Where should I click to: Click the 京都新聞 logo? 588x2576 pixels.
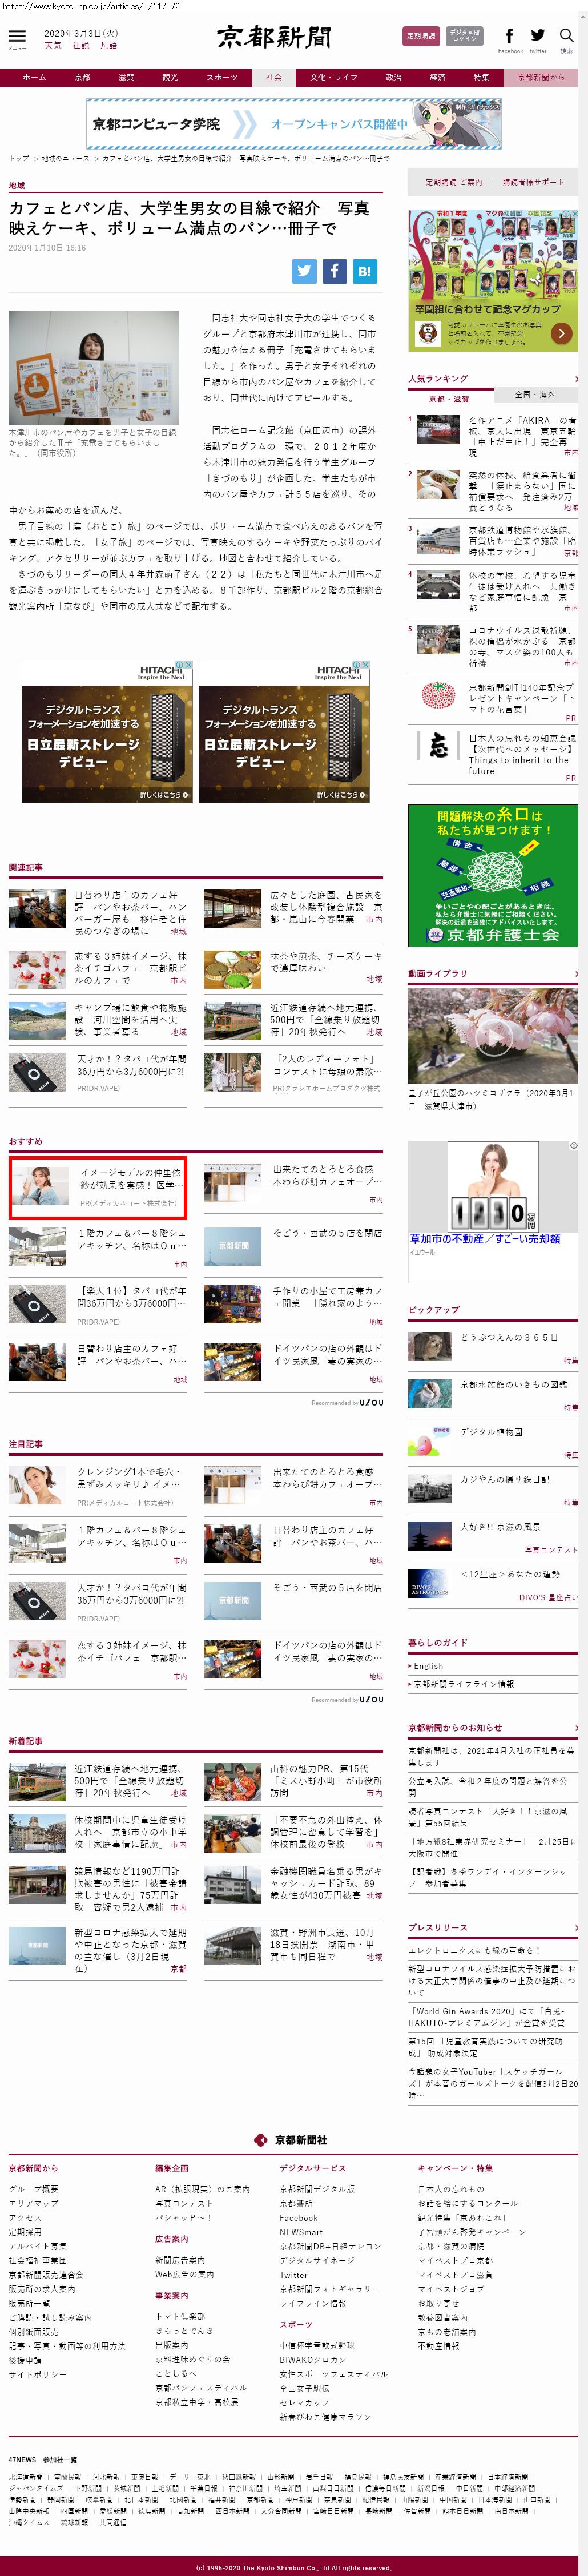click(x=274, y=37)
